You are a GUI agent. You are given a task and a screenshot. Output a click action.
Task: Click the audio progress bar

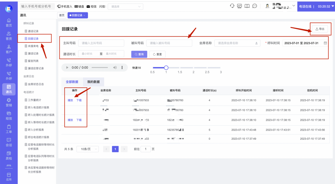tap(100, 67)
